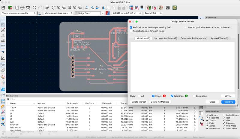Open the Via size dropdown

[58, 13]
